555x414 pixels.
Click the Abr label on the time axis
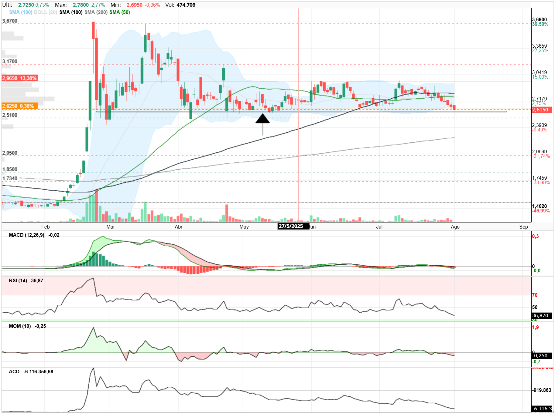coord(178,227)
